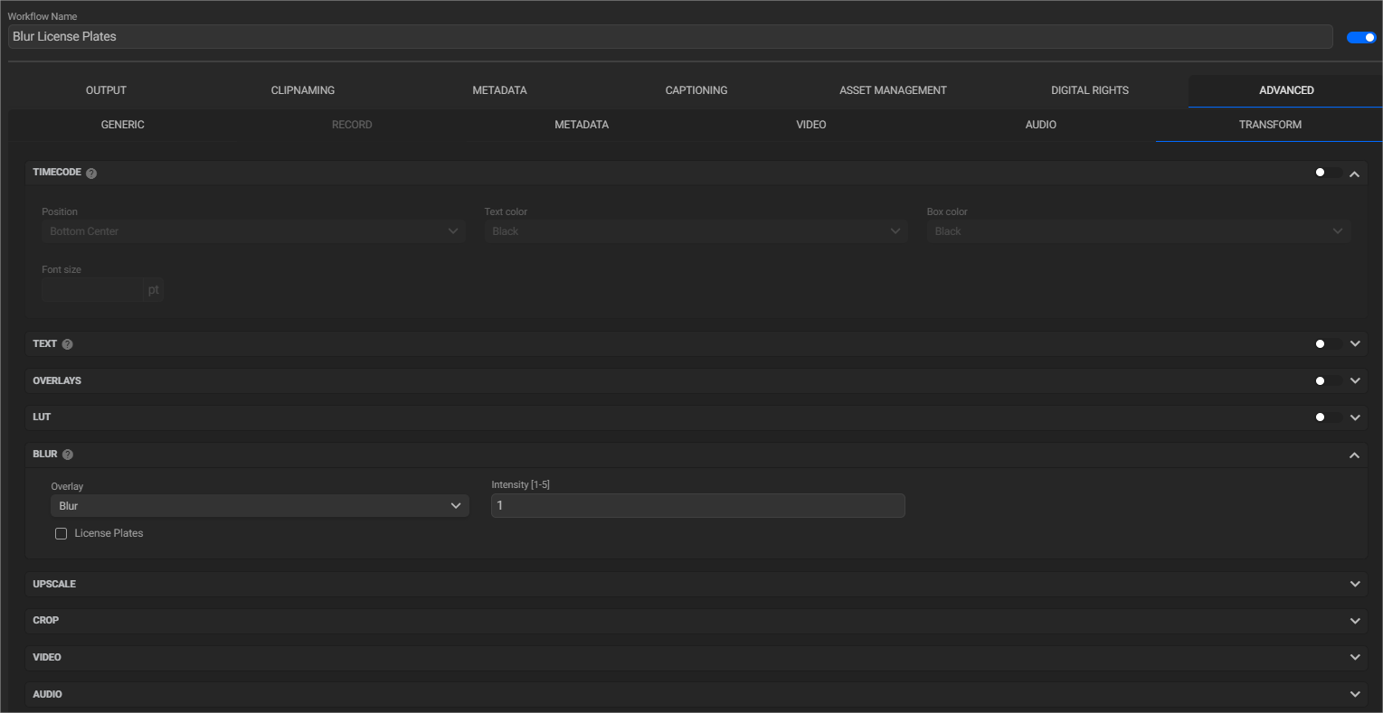
Task: Open the Text section help icon
Action: point(68,344)
